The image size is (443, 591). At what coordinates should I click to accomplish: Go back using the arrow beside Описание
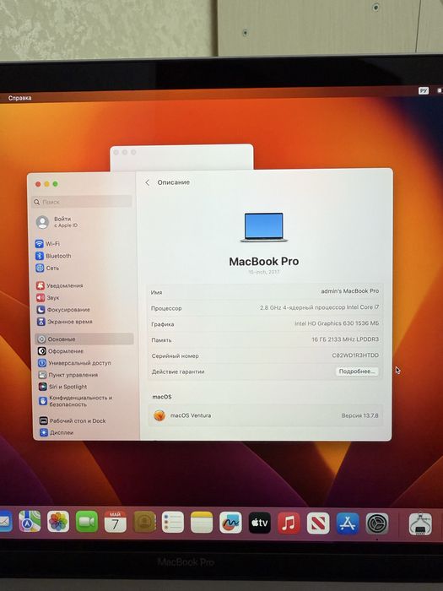click(x=148, y=182)
